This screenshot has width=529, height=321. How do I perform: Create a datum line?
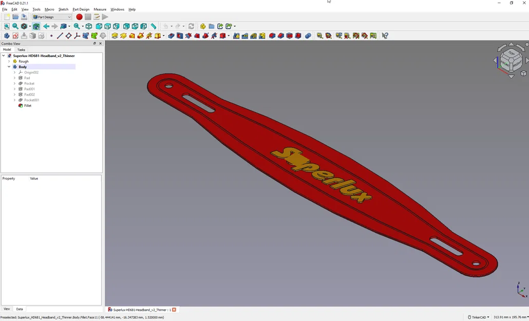pyautogui.click(x=60, y=36)
